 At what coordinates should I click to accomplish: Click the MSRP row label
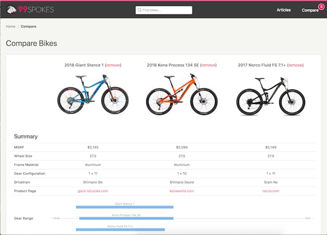[x=19, y=147]
